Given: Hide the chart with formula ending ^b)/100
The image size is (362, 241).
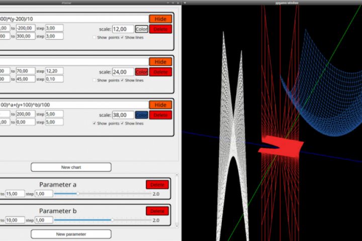Looking at the screenshot, I should pyautogui.click(x=160, y=105).
